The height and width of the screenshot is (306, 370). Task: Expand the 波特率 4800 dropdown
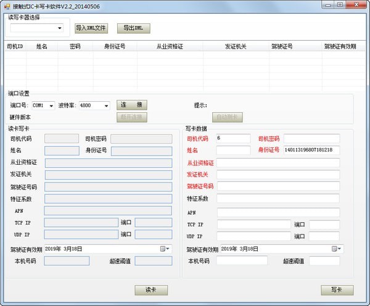pyautogui.click(x=106, y=105)
